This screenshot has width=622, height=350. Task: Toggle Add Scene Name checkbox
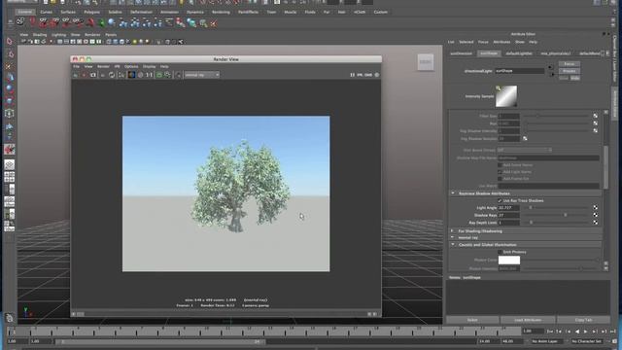(500, 165)
